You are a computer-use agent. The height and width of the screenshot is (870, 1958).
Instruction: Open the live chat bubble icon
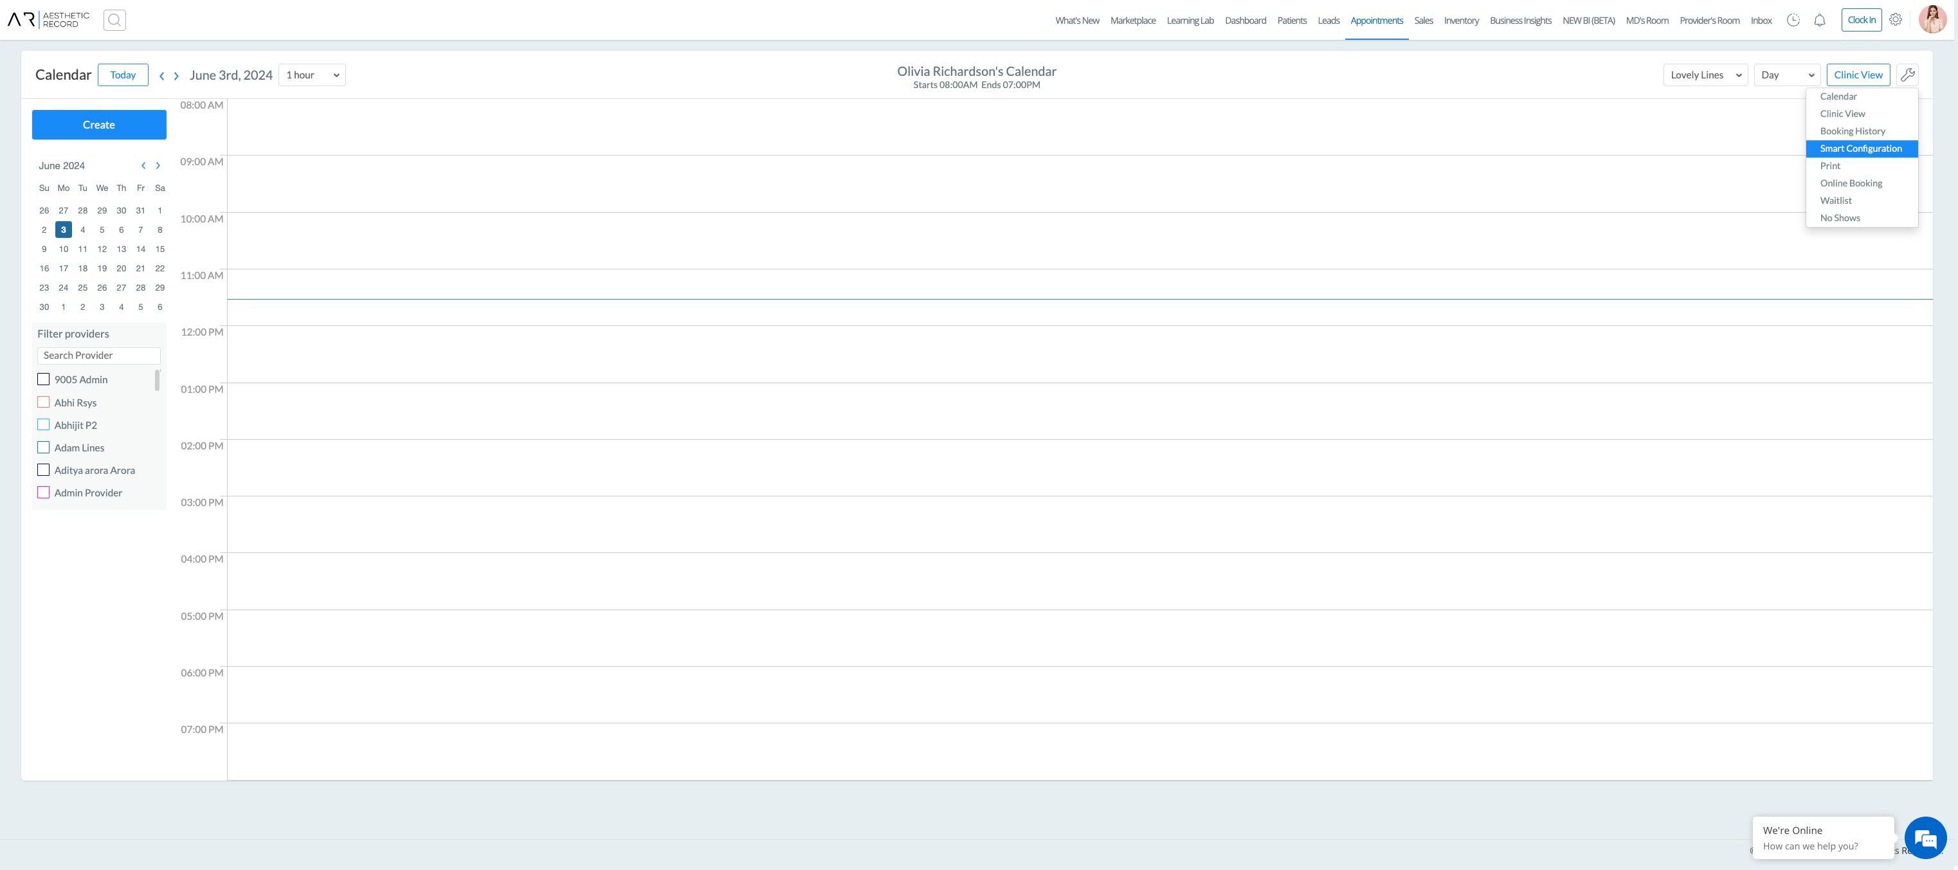pyautogui.click(x=1925, y=838)
